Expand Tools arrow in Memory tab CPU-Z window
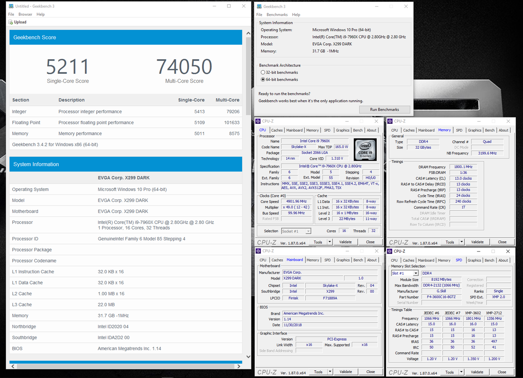Image resolution: width=523 pixels, height=378 pixels. (461, 242)
